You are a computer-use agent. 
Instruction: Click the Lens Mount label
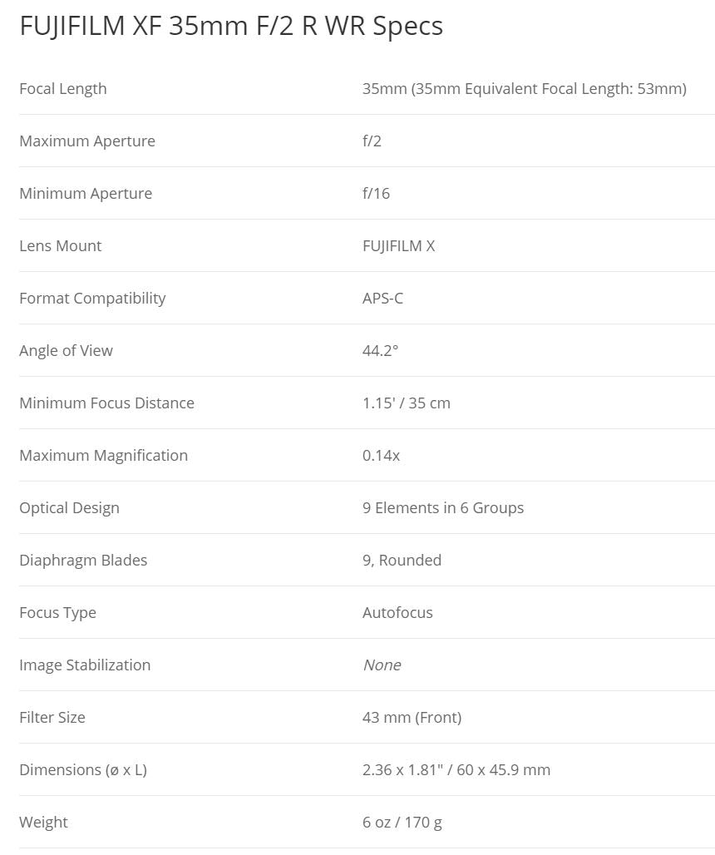[x=61, y=246]
